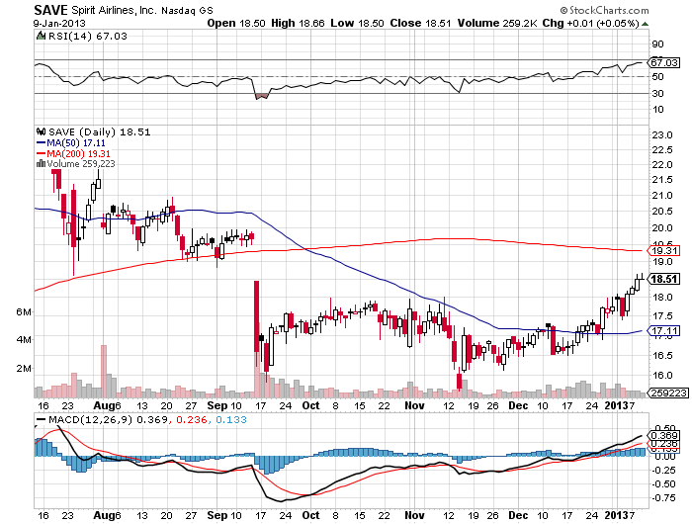Click the RSI(14) 67.03 legend label
This screenshot has width=692, height=524.
point(87,36)
